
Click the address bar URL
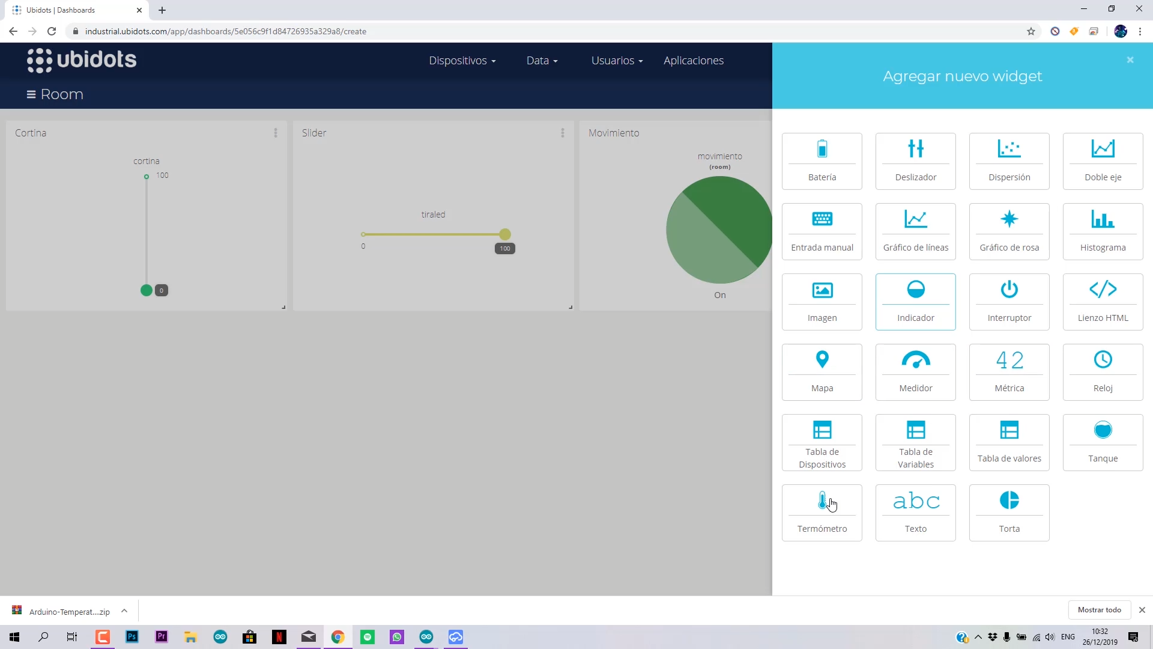point(225,31)
